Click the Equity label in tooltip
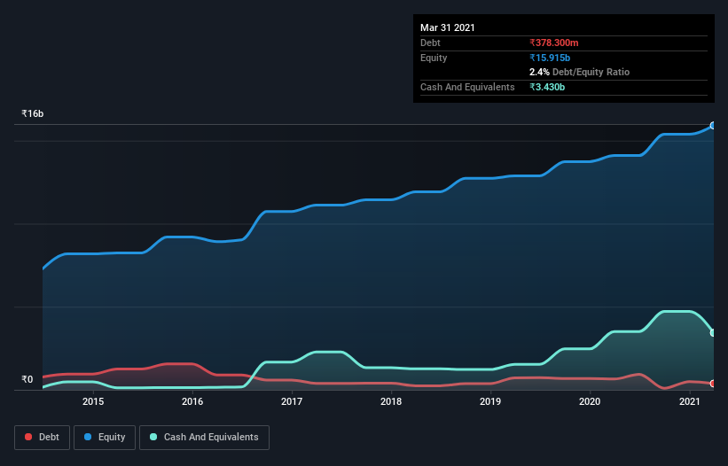 434,58
